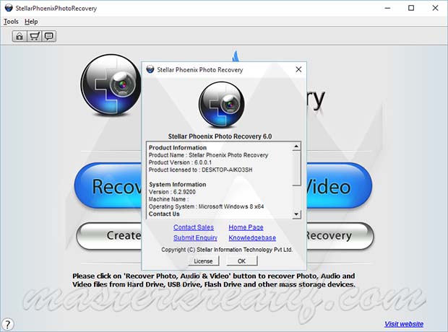
Task: Open the Help menu
Action: pyautogui.click(x=31, y=22)
